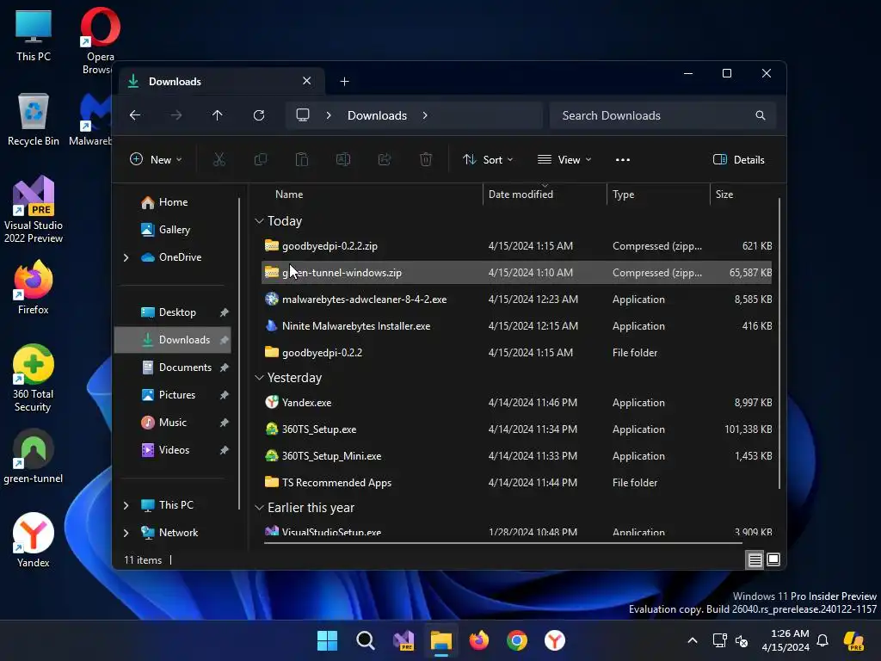Click the Copy toolbar icon
This screenshot has height=661, width=881.
click(x=260, y=159)
